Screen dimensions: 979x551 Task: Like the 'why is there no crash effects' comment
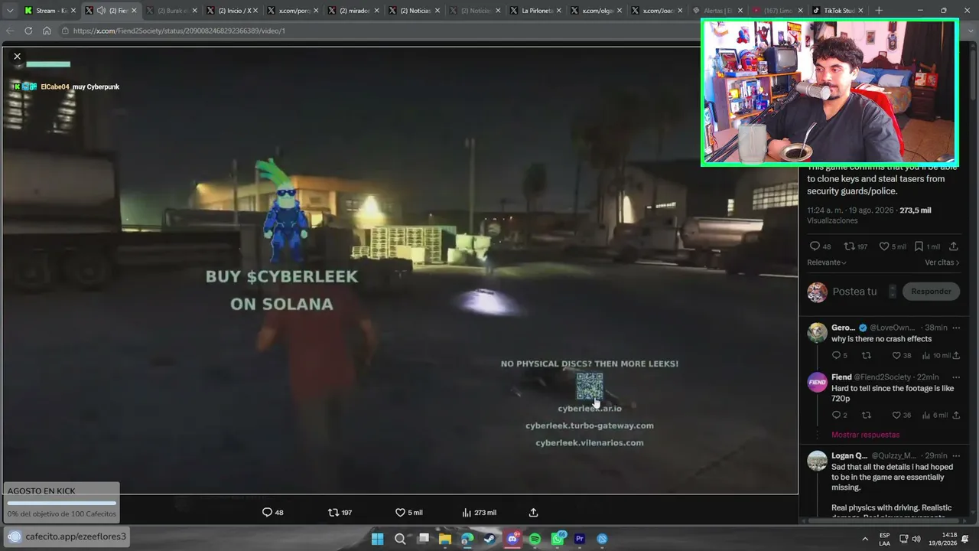(896, 355)
